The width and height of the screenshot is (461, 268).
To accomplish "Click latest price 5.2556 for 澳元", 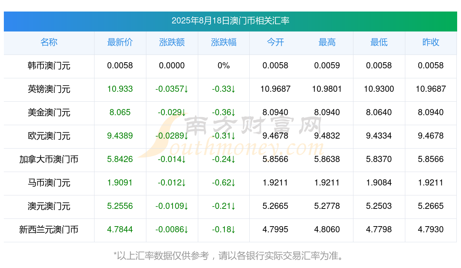I will (120, 206).
